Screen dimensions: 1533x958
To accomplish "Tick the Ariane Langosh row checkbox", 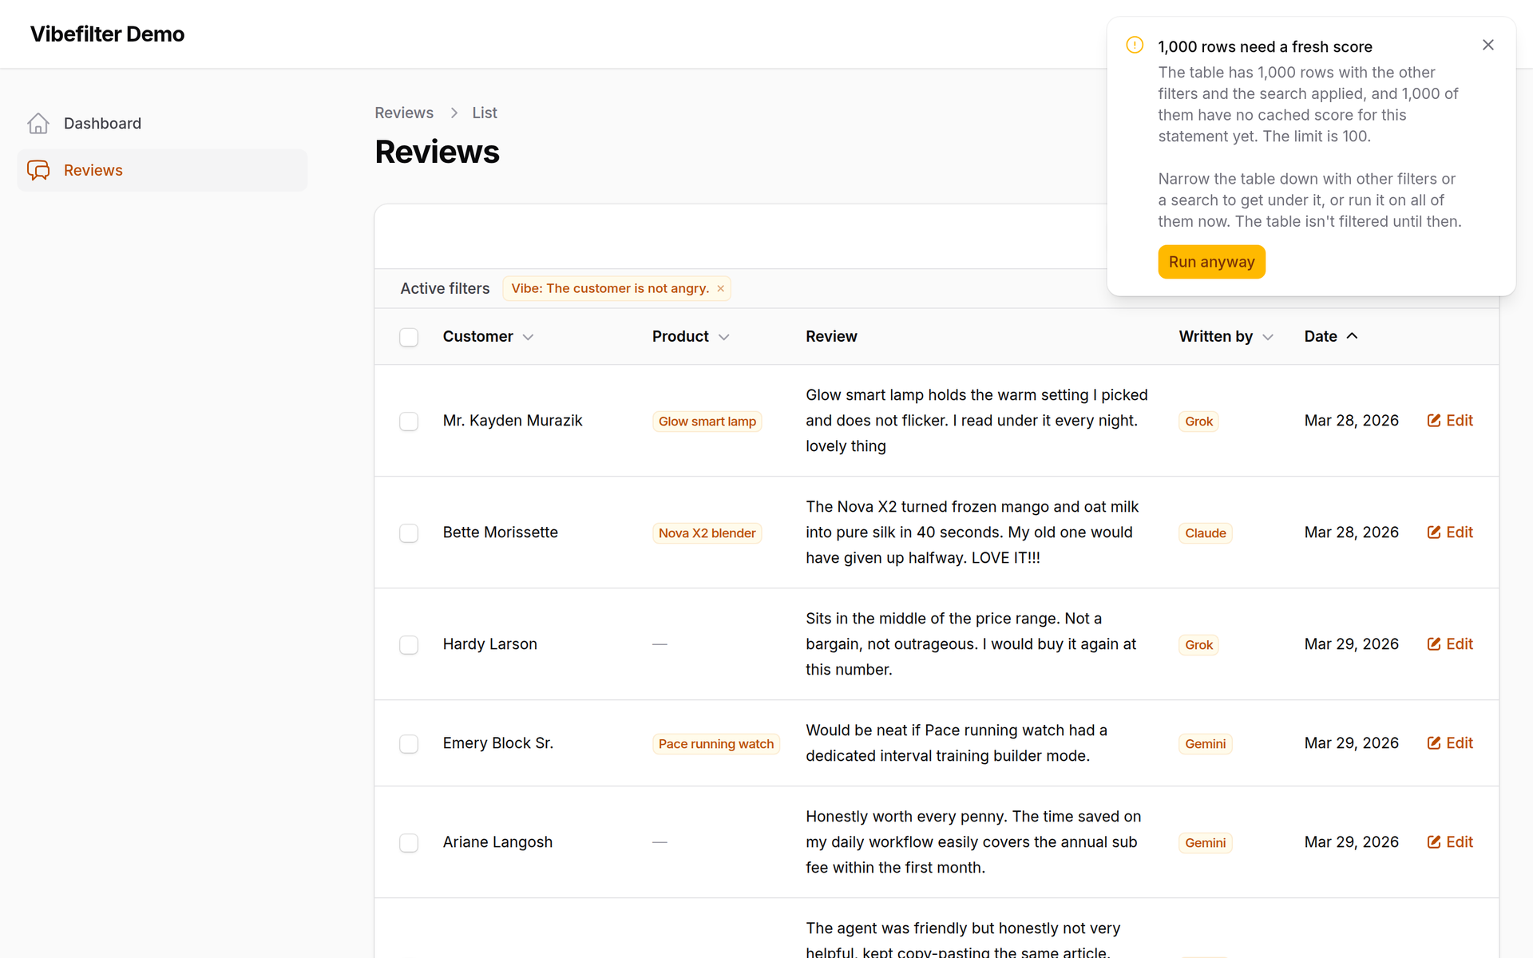I will point(409,842).
